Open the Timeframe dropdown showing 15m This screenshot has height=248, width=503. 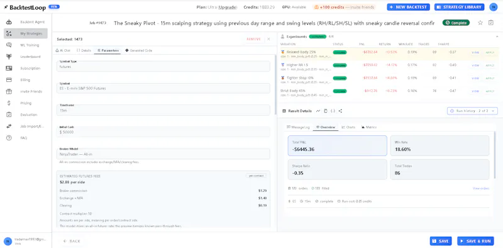[163, 110]
